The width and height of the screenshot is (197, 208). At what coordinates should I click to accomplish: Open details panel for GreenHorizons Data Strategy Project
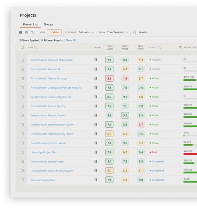[x=96, y=97]
